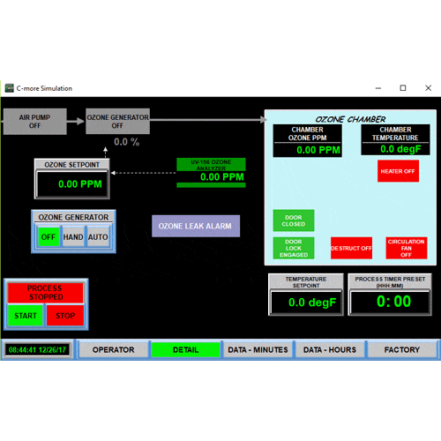Set Ozone Generator selector to HAND
This screenshot has width=441, height=441.
pyautogui.click(x=73, y=236)
